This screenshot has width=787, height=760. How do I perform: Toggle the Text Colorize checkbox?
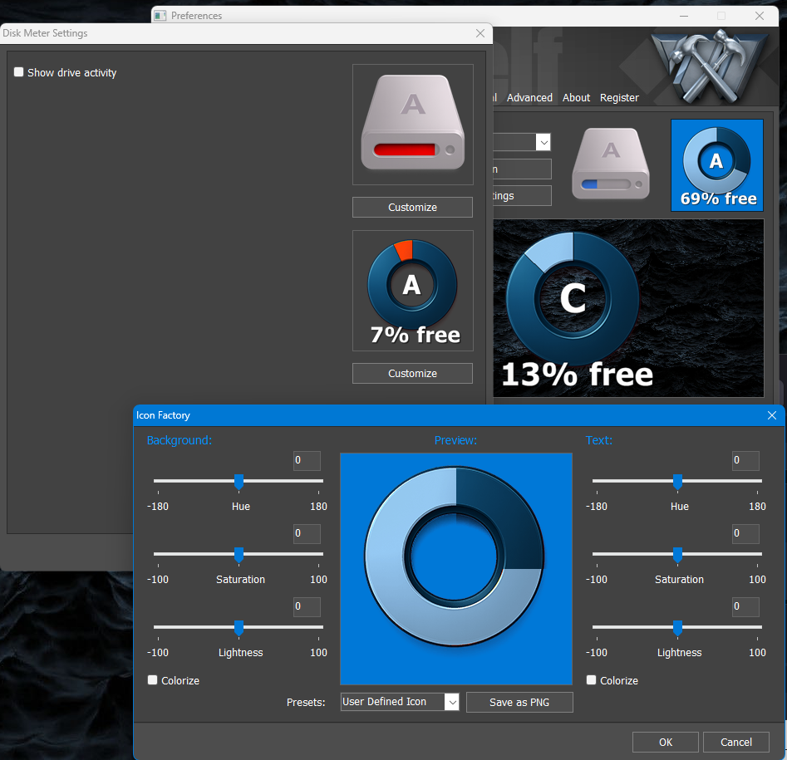[592, 680]
